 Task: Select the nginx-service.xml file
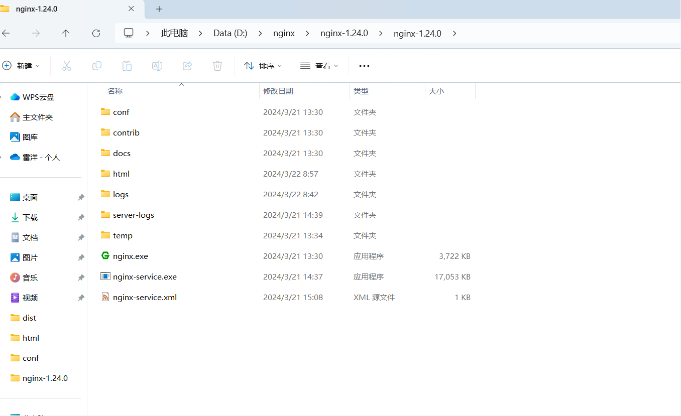145,297
